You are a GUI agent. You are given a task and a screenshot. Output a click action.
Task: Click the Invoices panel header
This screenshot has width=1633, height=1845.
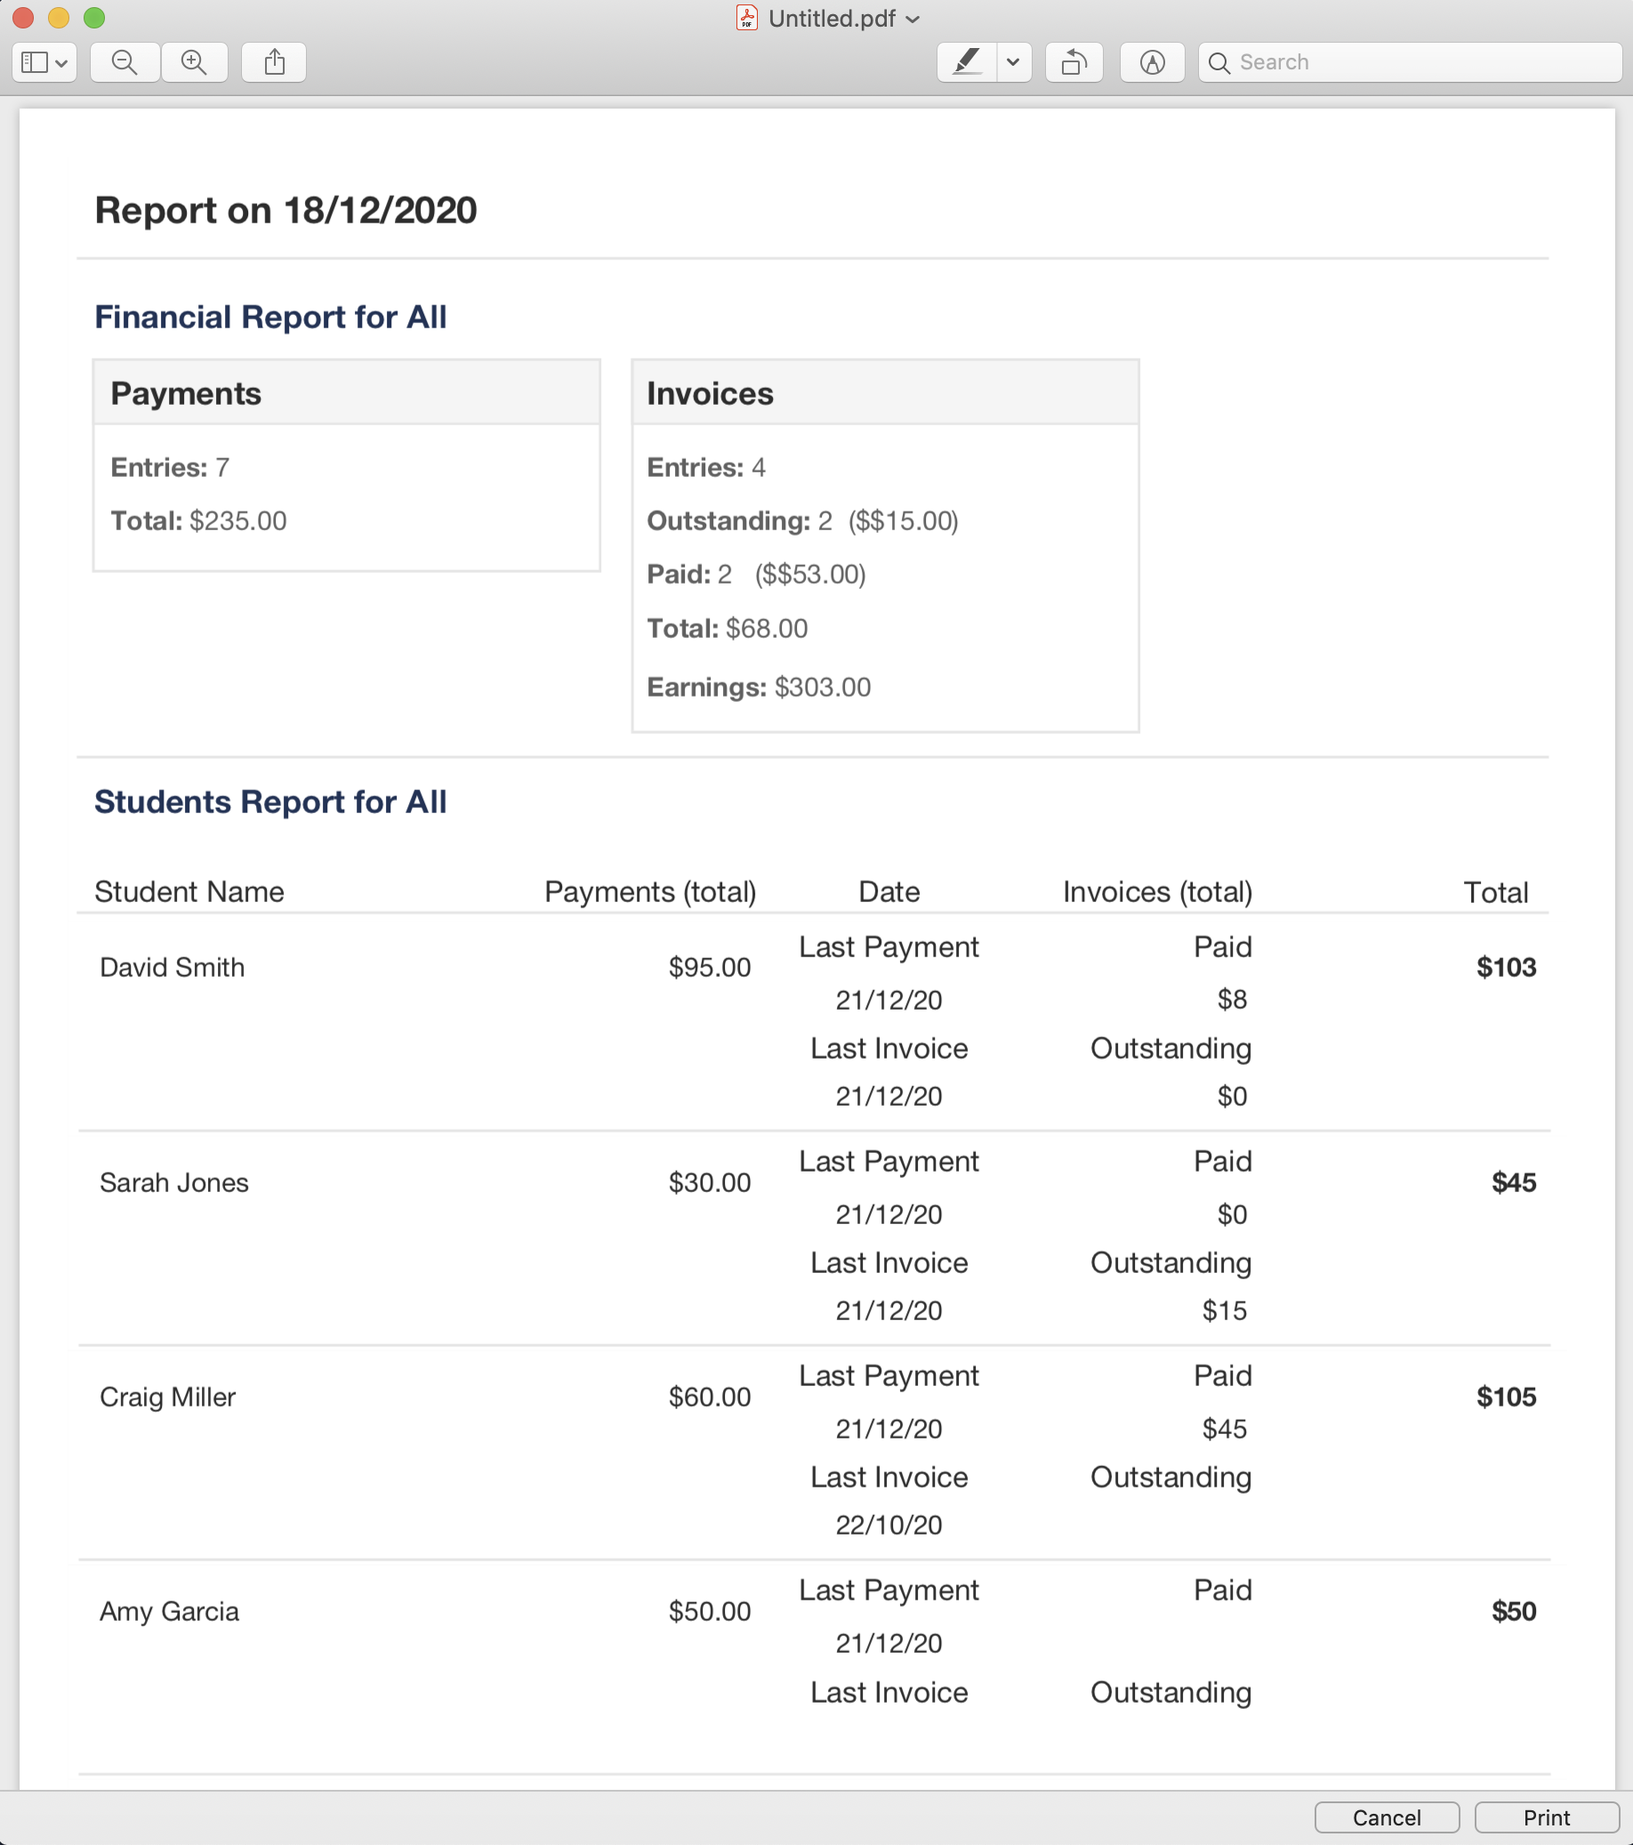pyautogui.click(x=886, y=392)
